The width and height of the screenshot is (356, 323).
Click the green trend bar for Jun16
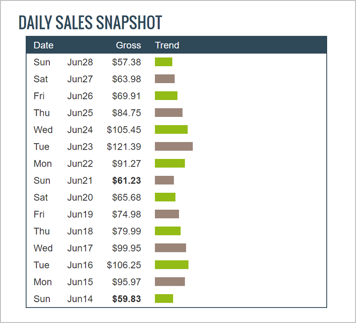(x=171, y=265)
